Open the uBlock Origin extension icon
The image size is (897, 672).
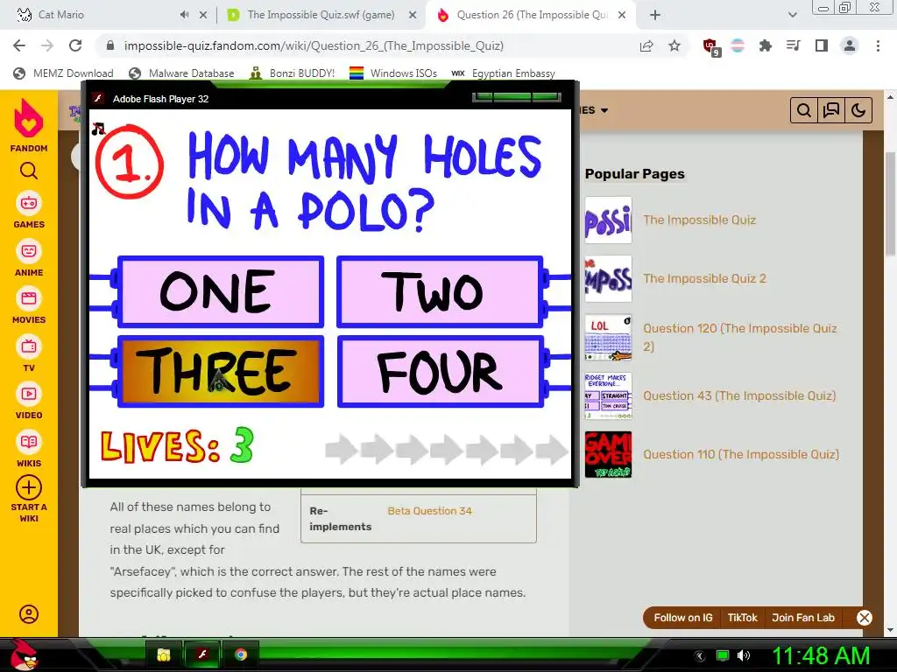[711, 47]
